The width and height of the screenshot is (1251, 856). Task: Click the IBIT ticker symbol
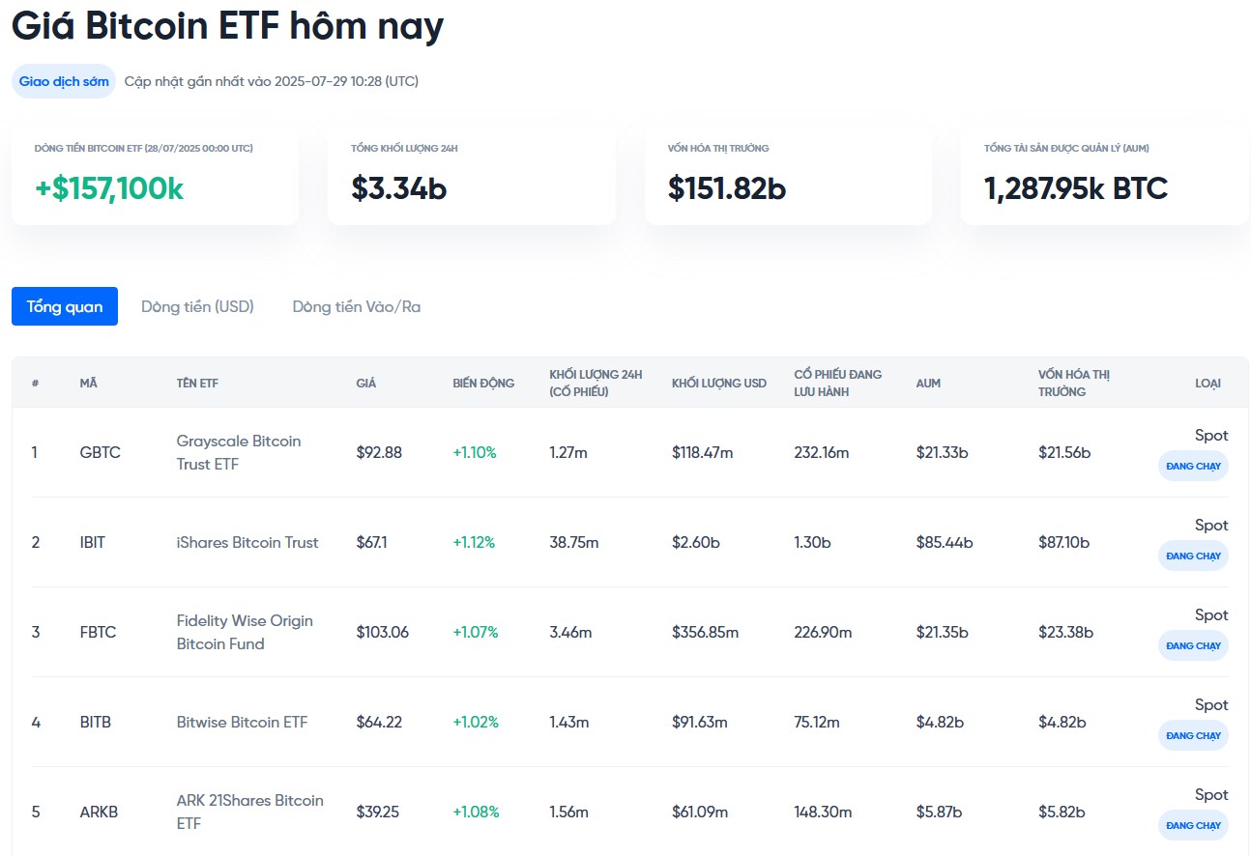[x=93, y=542]
